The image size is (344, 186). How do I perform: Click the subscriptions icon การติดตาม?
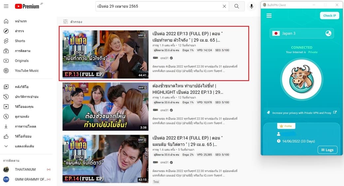(6, 51)
